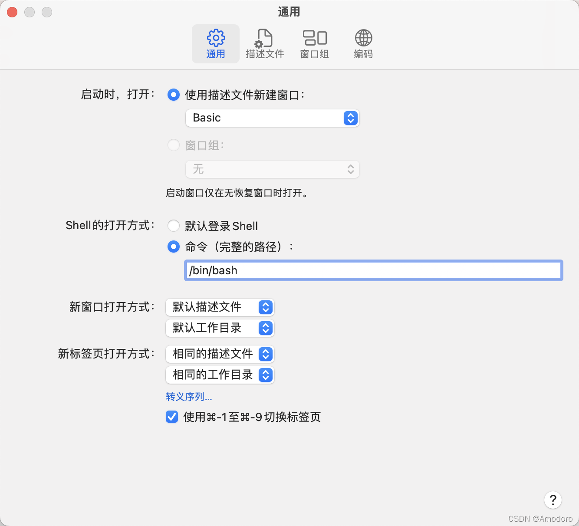Select 使用描述文件新建窗口 radio button
The image size is (579, 526).
pos(174,95)
